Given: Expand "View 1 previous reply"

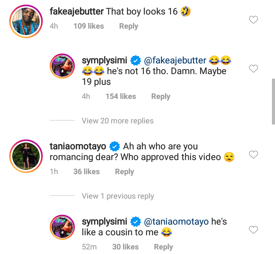Looking at the screenshot, I should (118, 196).
